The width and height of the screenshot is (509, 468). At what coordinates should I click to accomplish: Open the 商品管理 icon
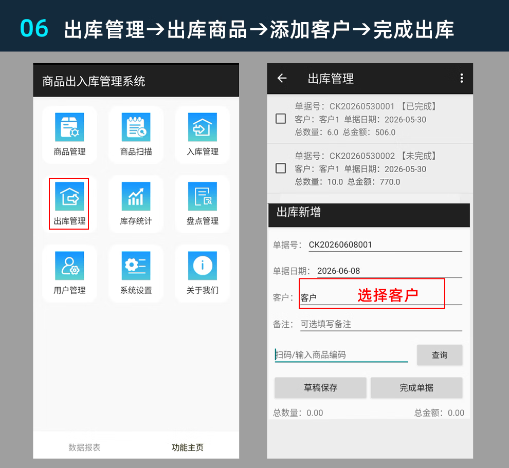tap(69, 127)
